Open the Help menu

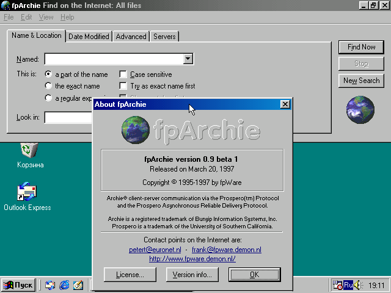coord(67,17)
